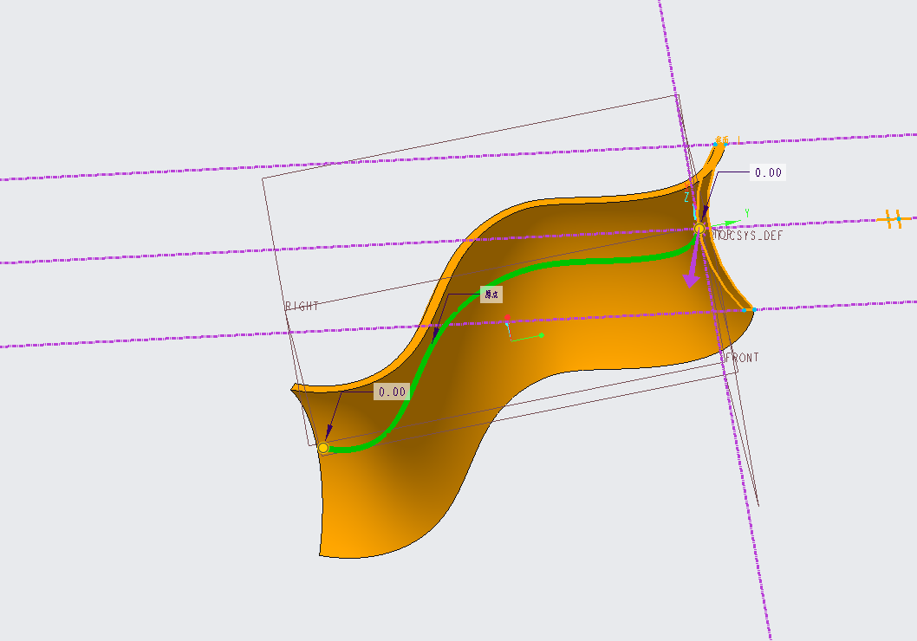Click the yellow handle at lower-left trajectory end

click(323, 448)
